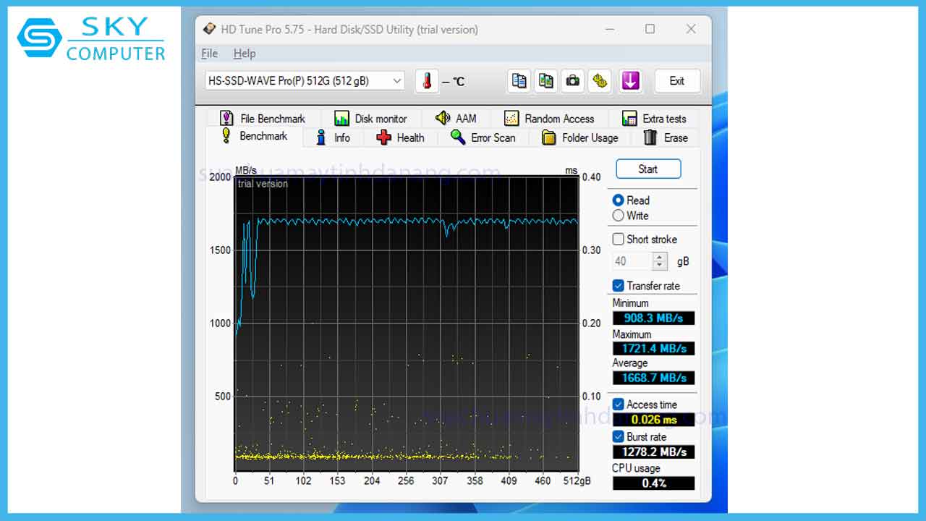Click the Average 1668.7 MB/s value
Viewport: 926px width, 521px height.
point(653,378)
